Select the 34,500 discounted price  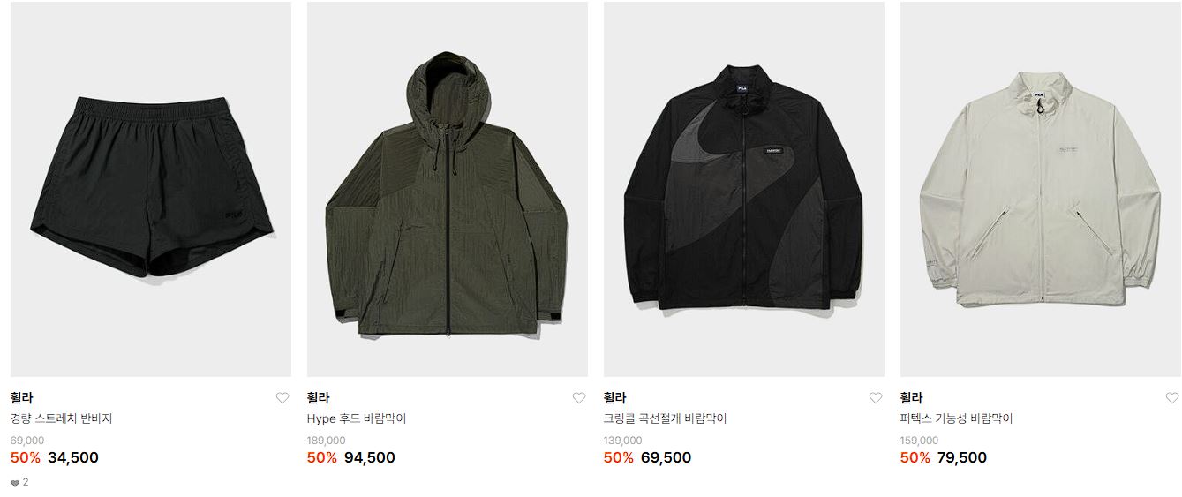click(x=73, y=457)
